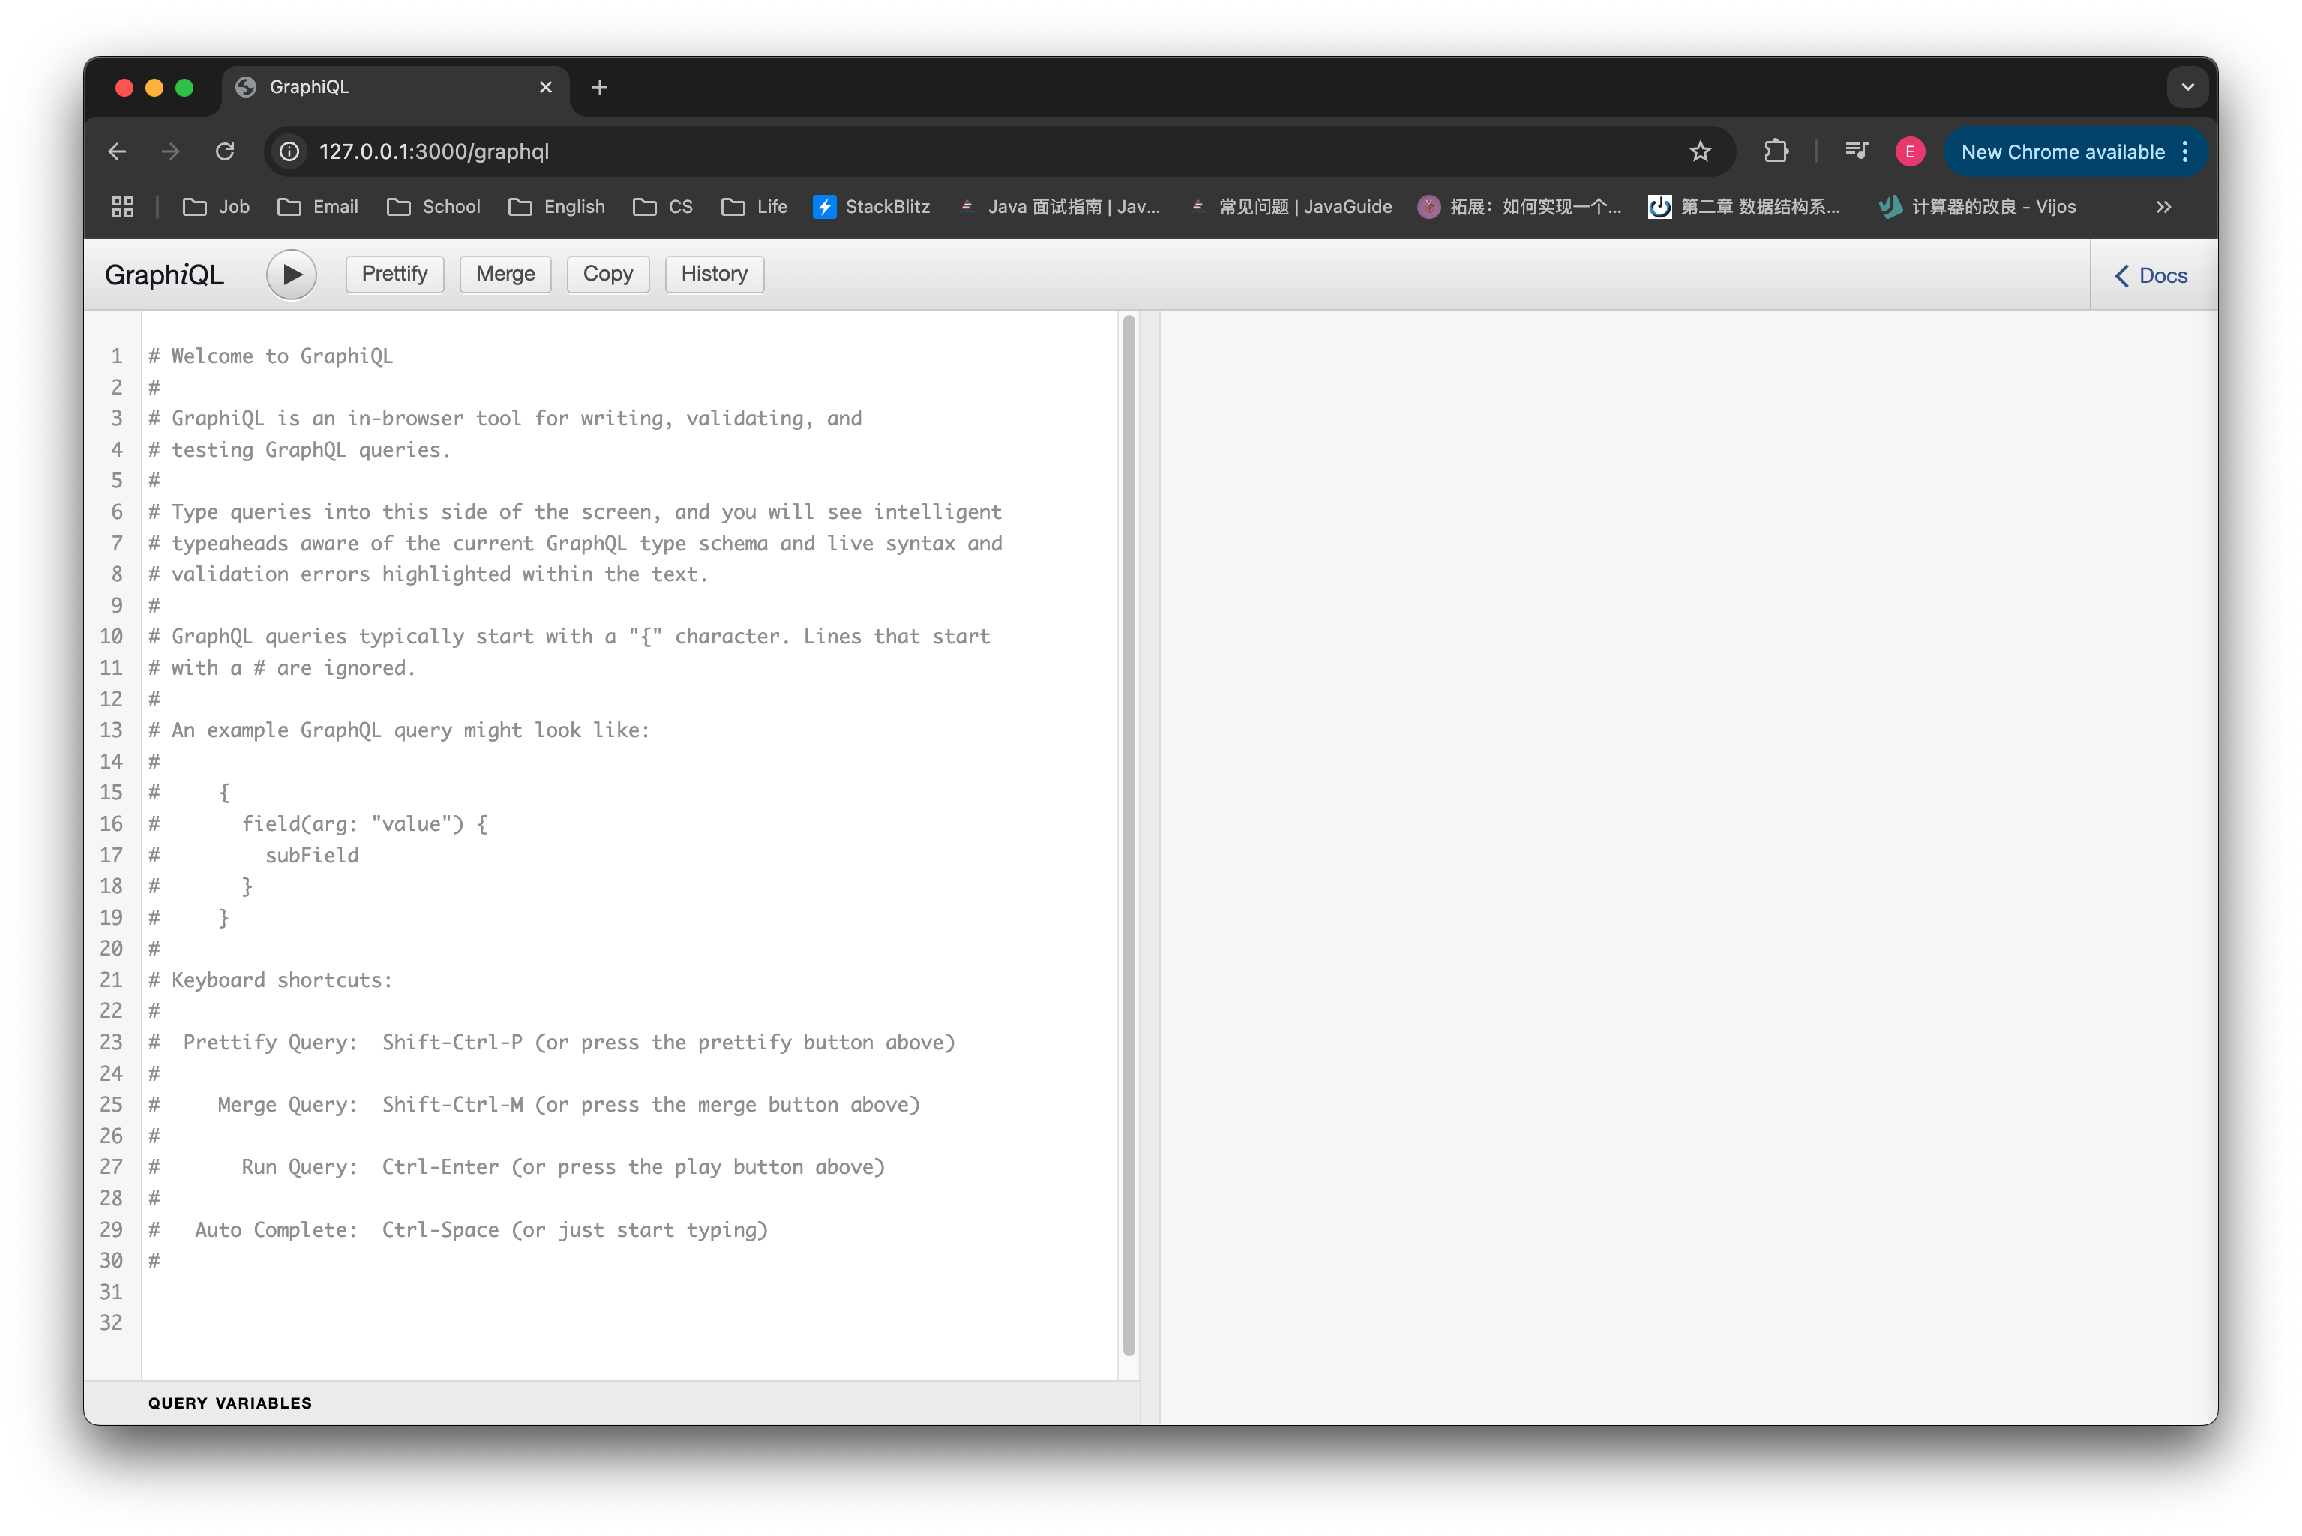2302x1536 pixels.
Task: Click the back navigation arrow
Action: [x=115, y=151]
